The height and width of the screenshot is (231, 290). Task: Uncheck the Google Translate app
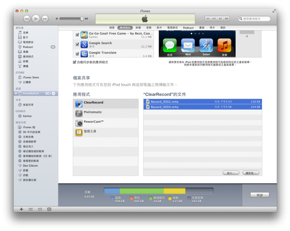77,54
